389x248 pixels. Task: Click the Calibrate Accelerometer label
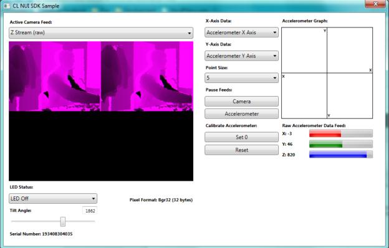[231, 126]
